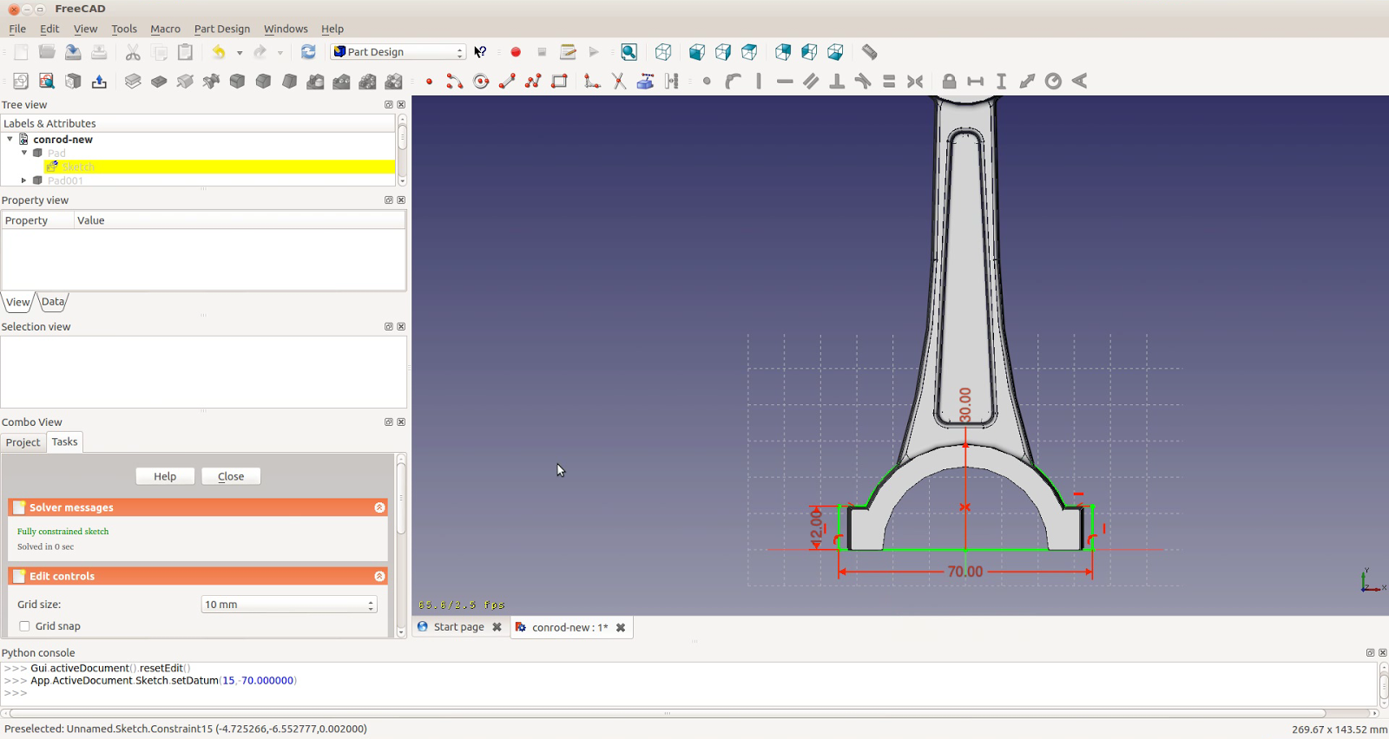1389x739 pixels.
Task: Apply the horizontal constraint
Action: pyautogui.click(x=785, y=82)
